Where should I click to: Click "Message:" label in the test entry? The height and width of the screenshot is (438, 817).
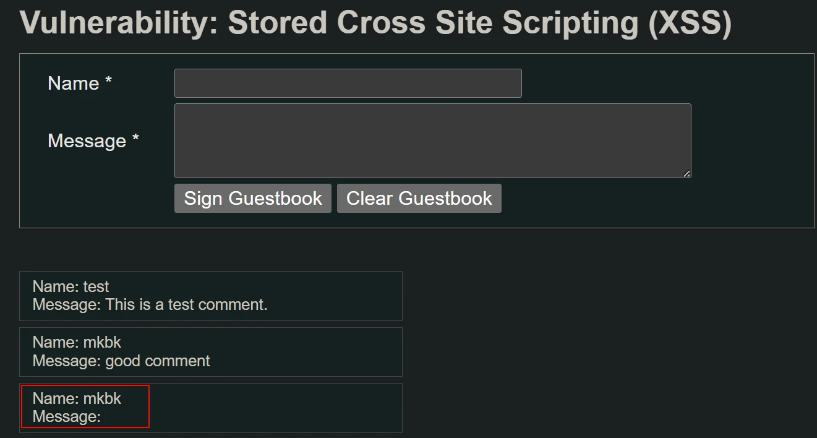66,304
